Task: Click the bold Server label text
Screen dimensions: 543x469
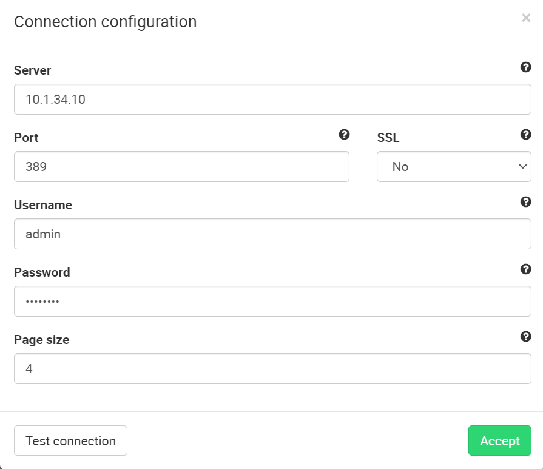Action: 33,70
